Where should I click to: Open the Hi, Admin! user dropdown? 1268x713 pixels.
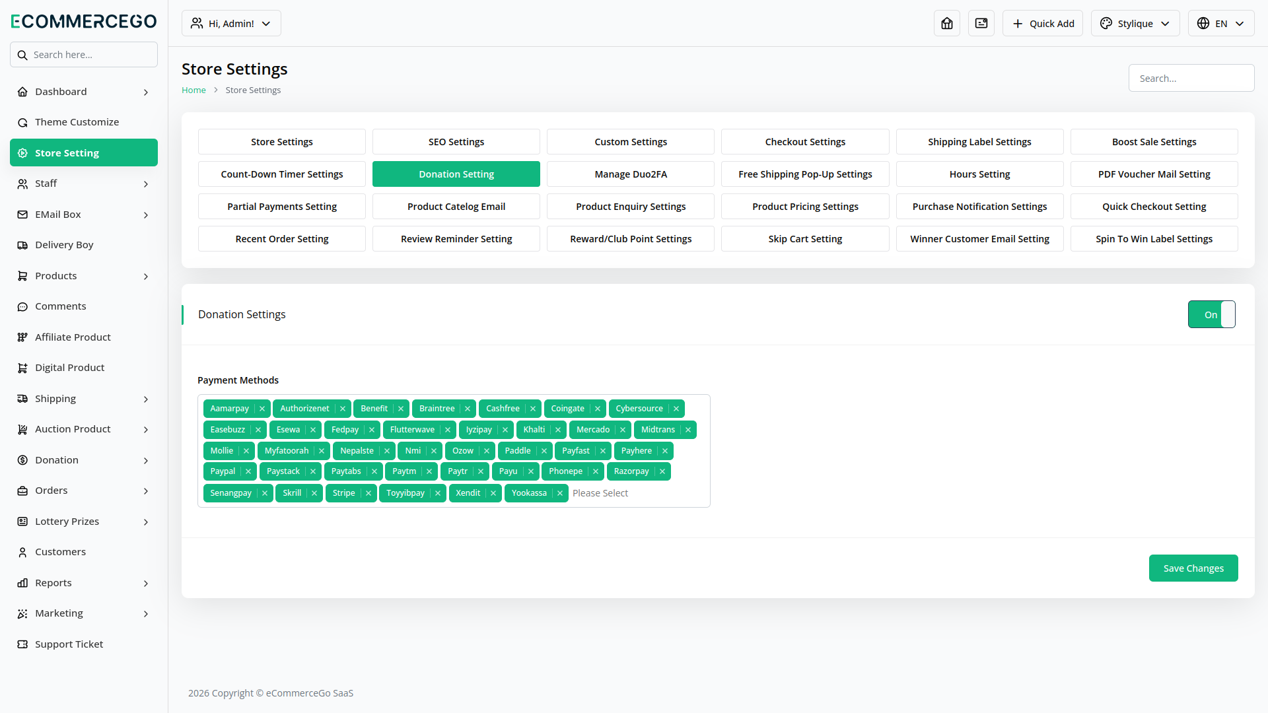tap(231, 23)
